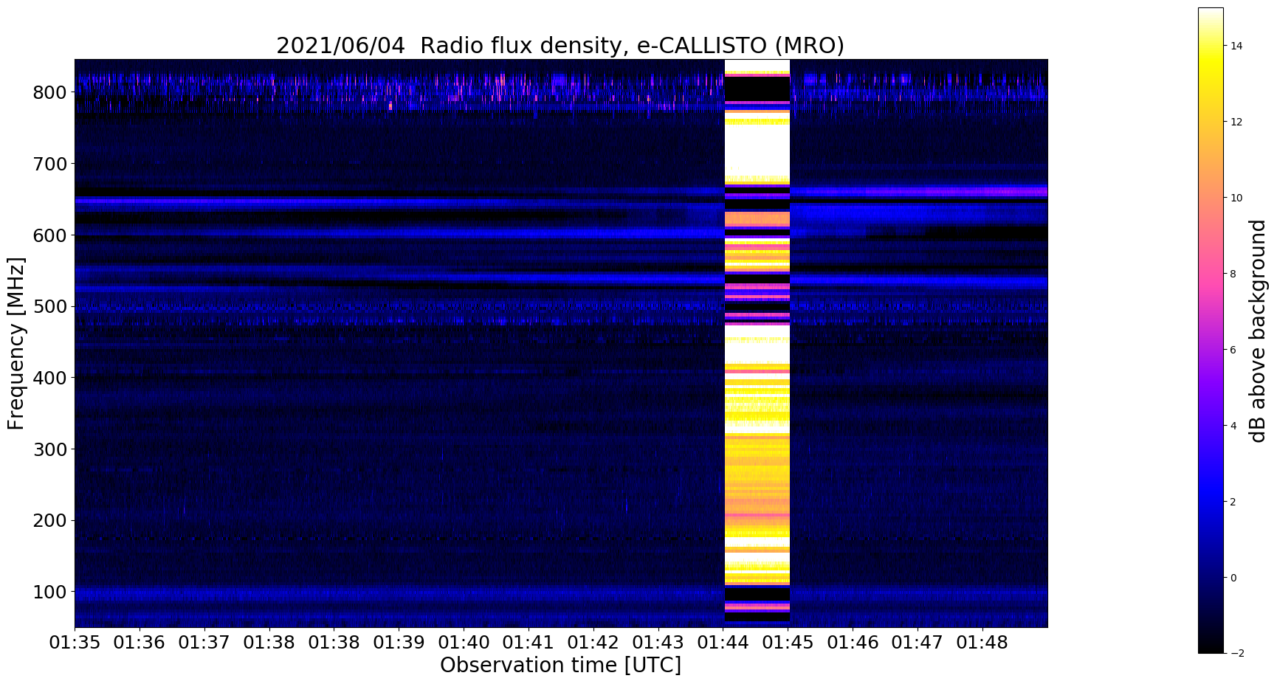Click the 01:47 time tick label
Viewport: 1277px width, 684px height.
[x=918, y=643]
